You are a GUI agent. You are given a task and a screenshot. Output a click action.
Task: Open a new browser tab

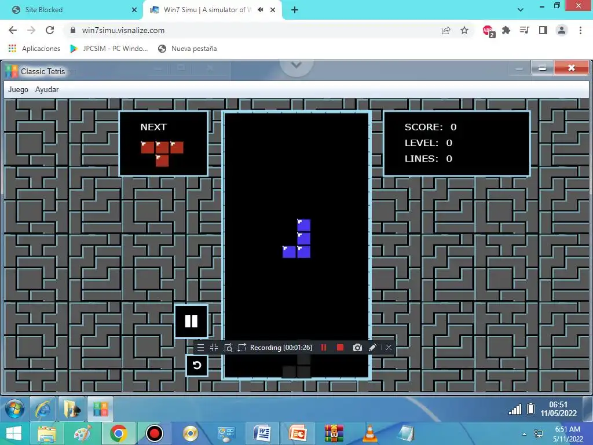(x=295, y=10)
